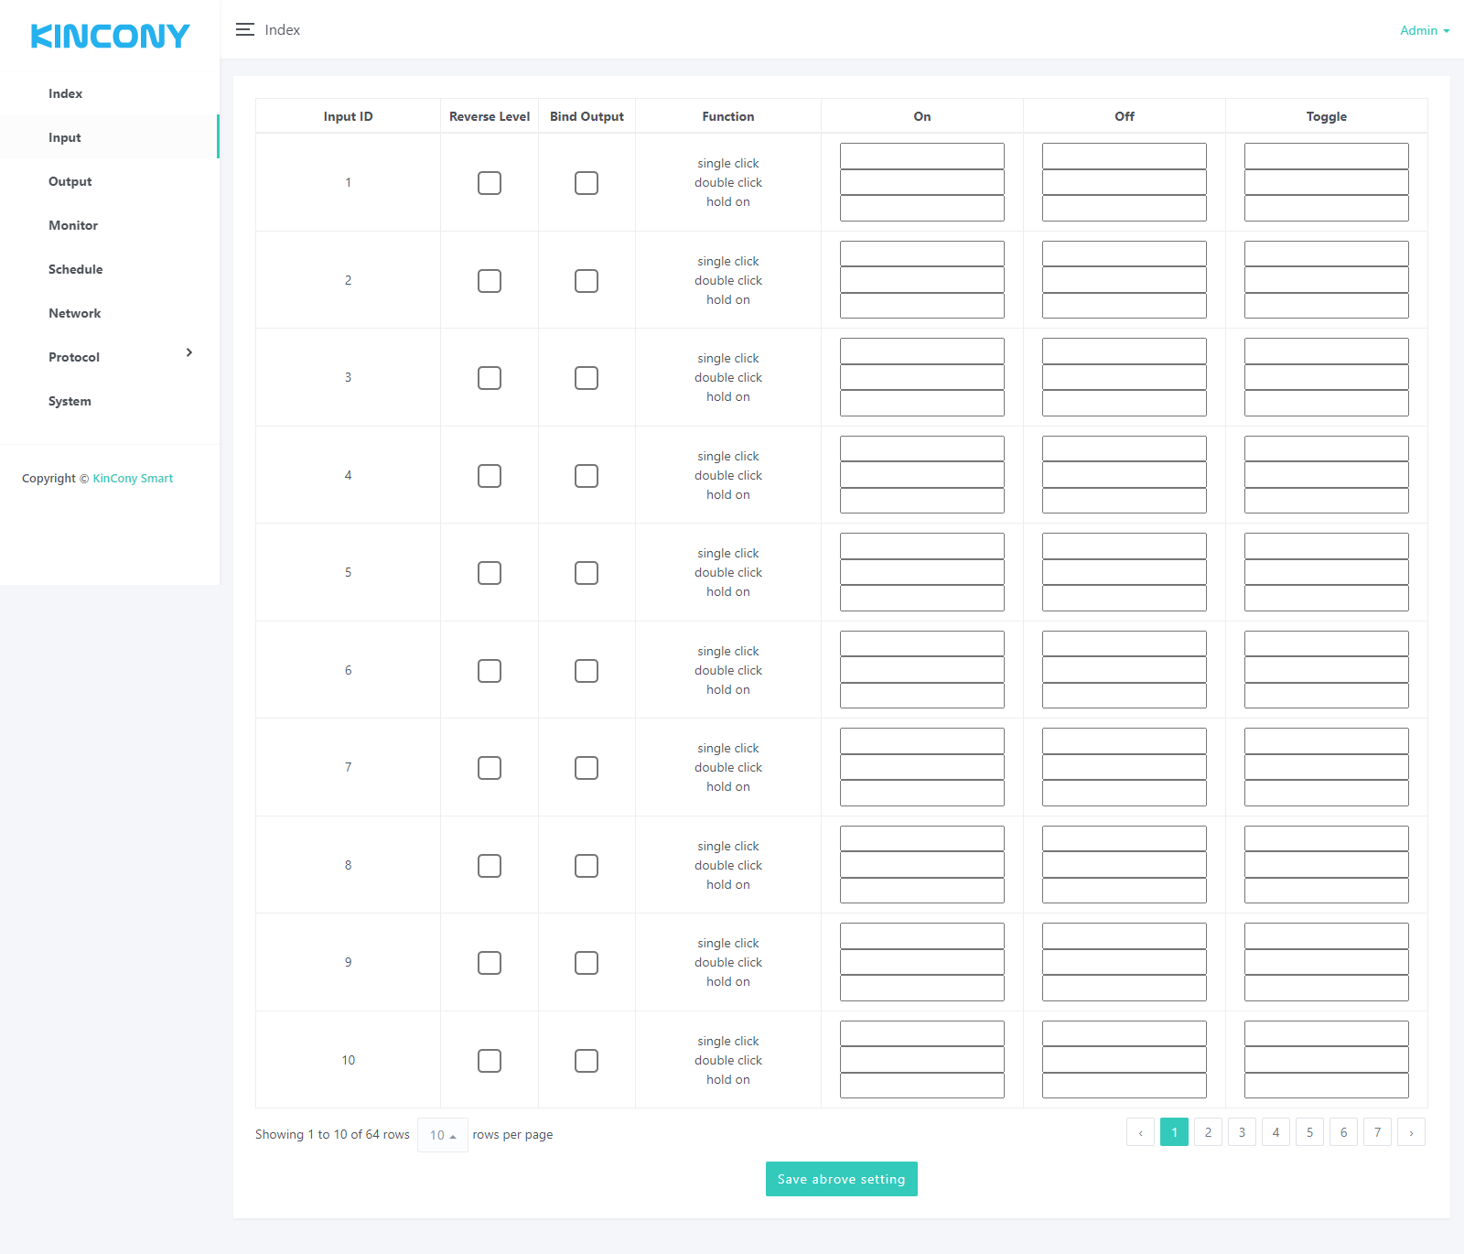Jump to page 4 of inputs
Image resolution: width=1464 pixels, height=1254 pixels.
[x=1276, y=1133]
